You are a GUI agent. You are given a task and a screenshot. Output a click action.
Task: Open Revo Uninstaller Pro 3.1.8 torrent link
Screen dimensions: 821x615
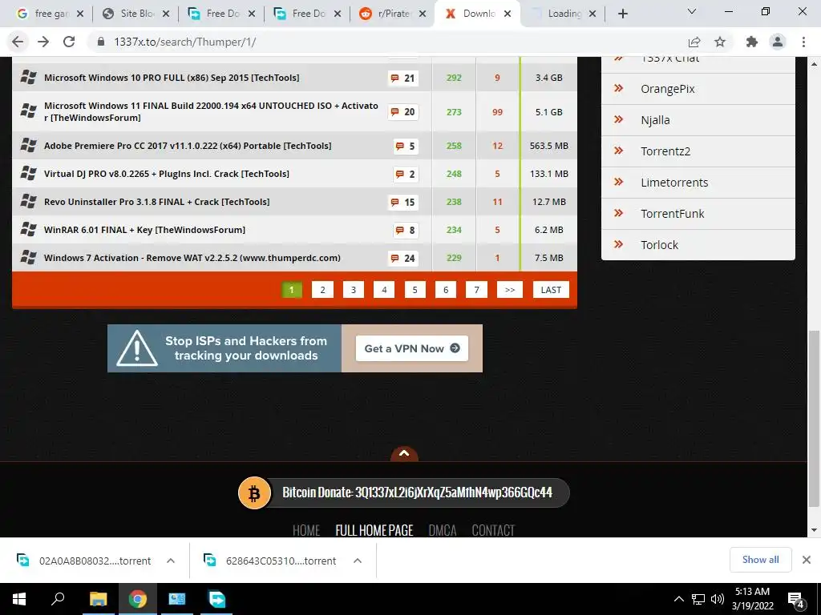click(156, 202)
